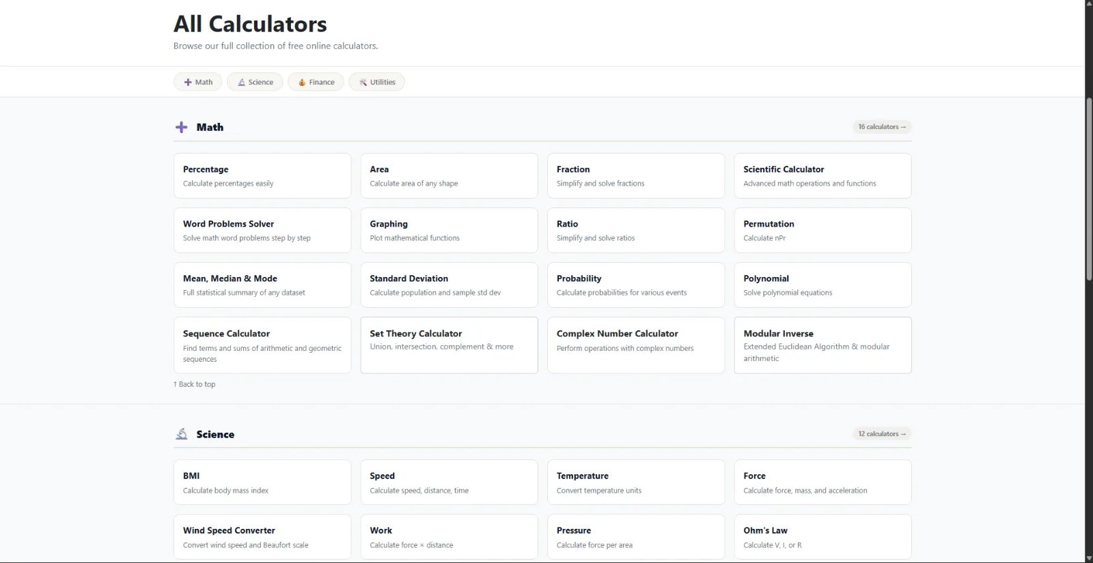Open the Percentage calculator card
This screenshot has width=1093, height=563.
pos(262,176)
